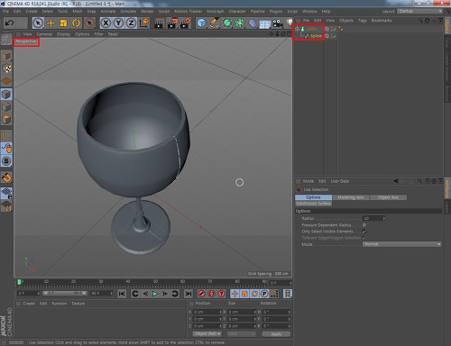The image size is (451, 346).
Task: Open object manager Tags menu
Action: pos(363,21)
